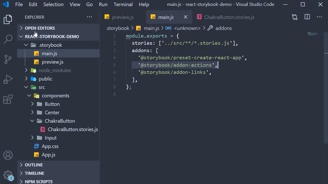Collapse the .storybook folder
The height and width of the screenshot is (184, 328).
pos(58,45)
